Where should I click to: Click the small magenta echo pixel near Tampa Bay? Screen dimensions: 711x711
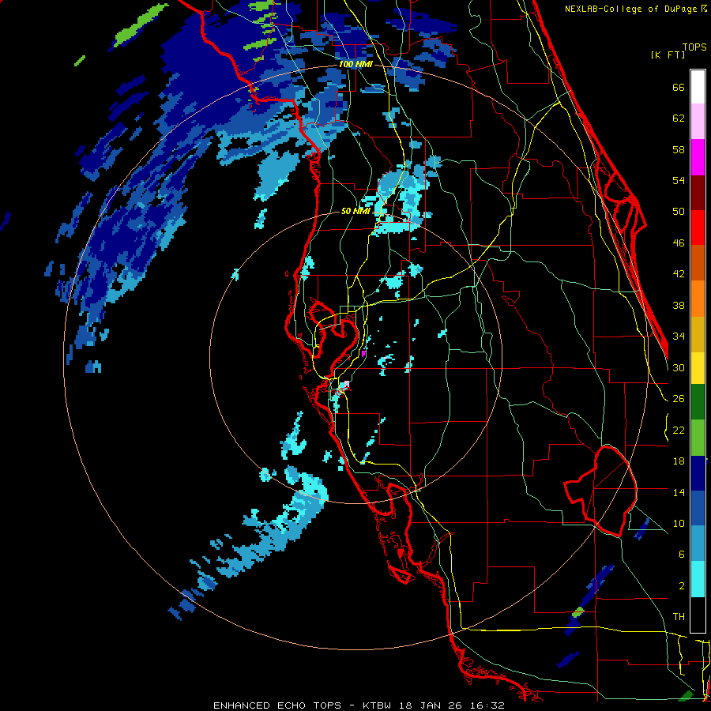click(363, 353)
